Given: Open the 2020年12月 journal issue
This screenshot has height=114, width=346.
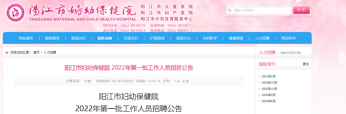Looking at the screenshot, I should point(269,83).
